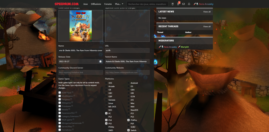Click the Speedrun.com logo
Viewport: 269px width, 132px height.
pos(66,4)
